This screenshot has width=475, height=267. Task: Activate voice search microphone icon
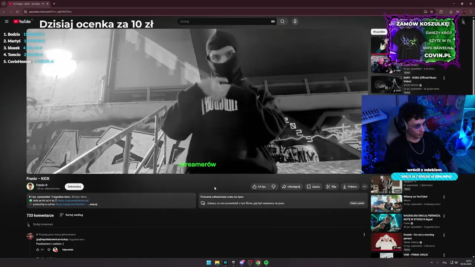click(295, 22)
